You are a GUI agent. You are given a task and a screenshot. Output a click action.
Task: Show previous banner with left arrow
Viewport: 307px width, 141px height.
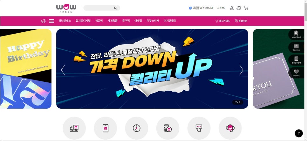(x=63, y=70)
